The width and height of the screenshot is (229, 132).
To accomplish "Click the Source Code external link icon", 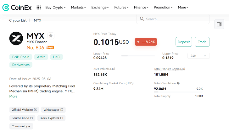I will 31,118.
